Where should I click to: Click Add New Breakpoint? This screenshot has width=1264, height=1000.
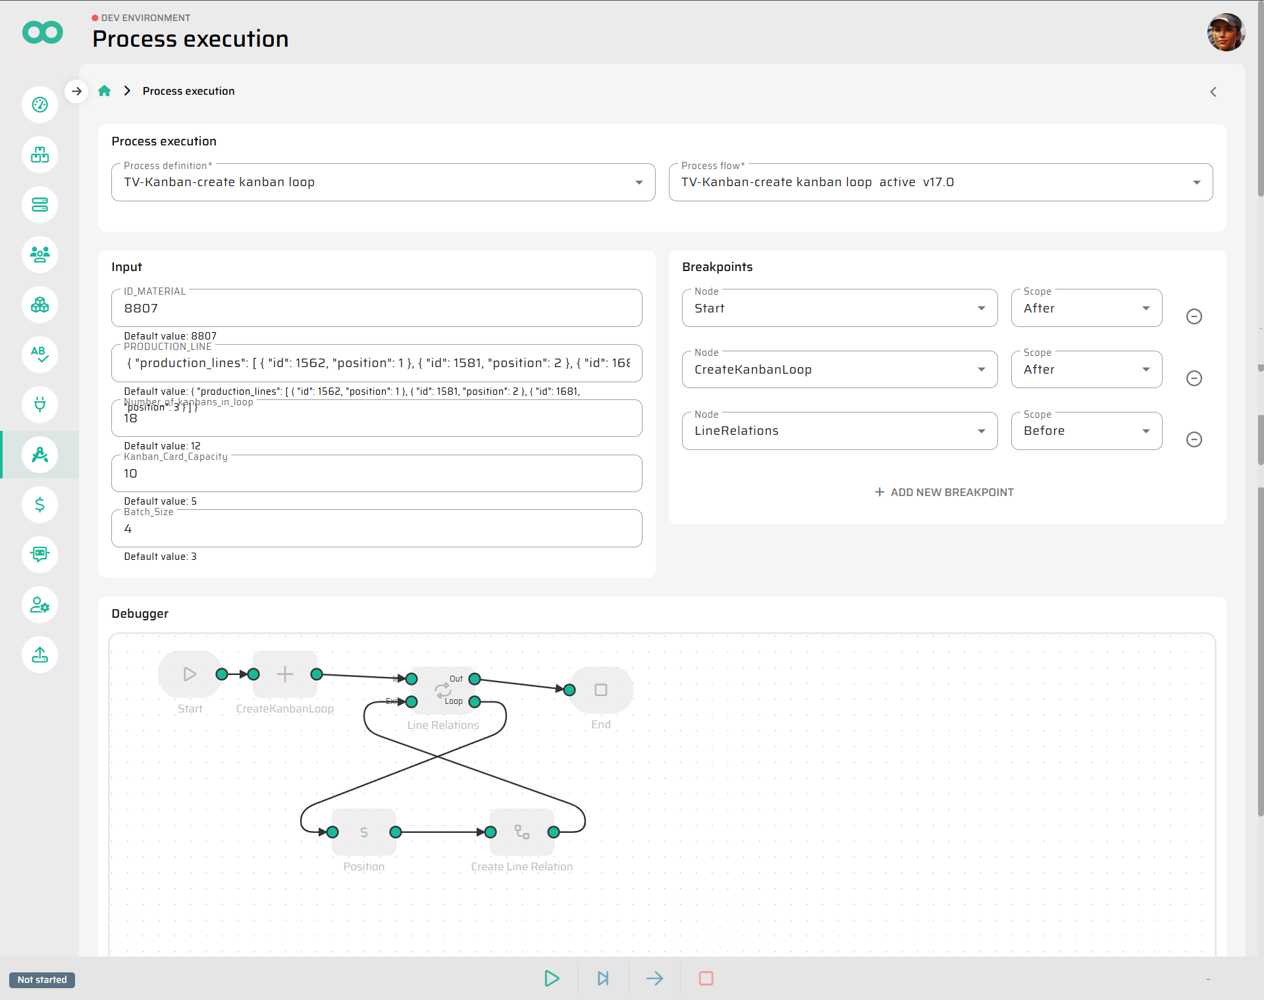click(x=944, y=492)
